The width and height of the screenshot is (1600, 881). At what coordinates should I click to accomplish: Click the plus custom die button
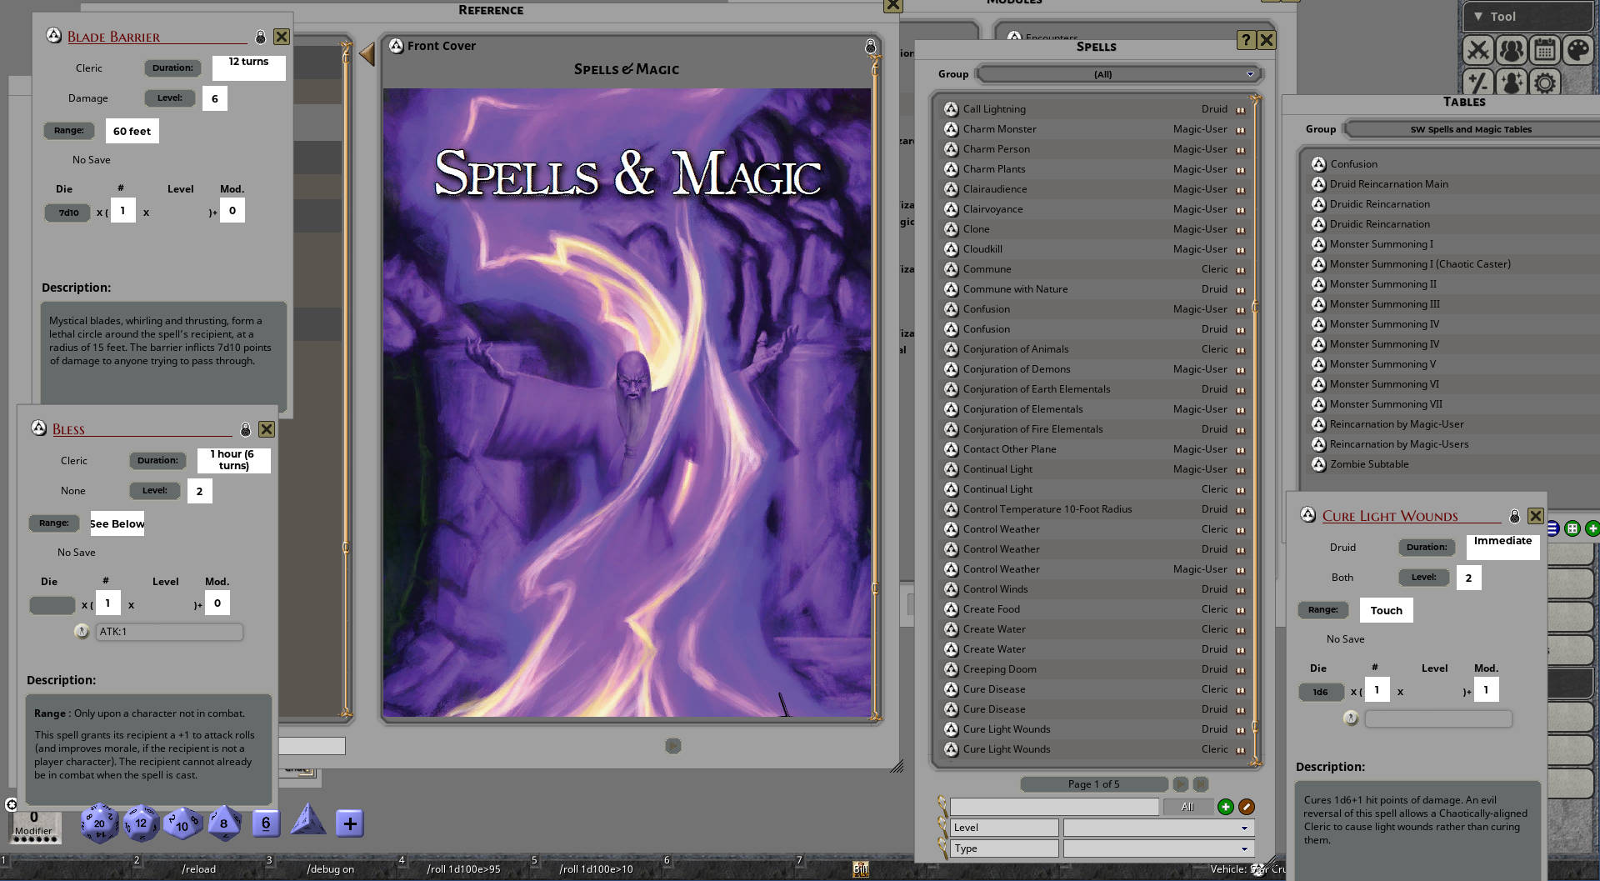click(350, 823)
